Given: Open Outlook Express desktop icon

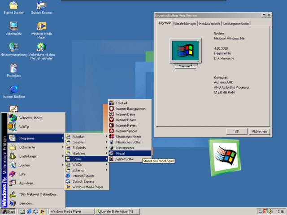Looking at the screenshot, I should 42,8.
